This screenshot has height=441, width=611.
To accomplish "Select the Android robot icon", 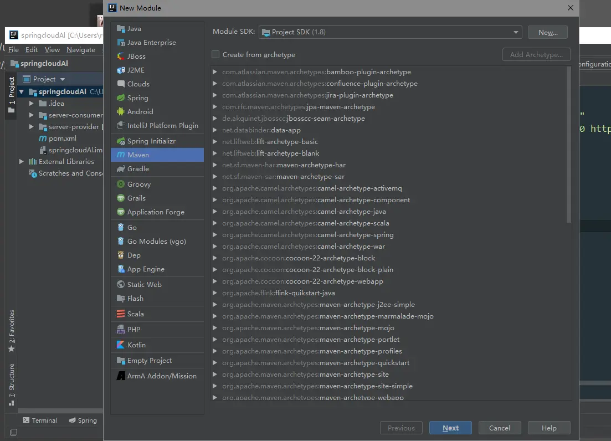I will click(x=121, y=111).
